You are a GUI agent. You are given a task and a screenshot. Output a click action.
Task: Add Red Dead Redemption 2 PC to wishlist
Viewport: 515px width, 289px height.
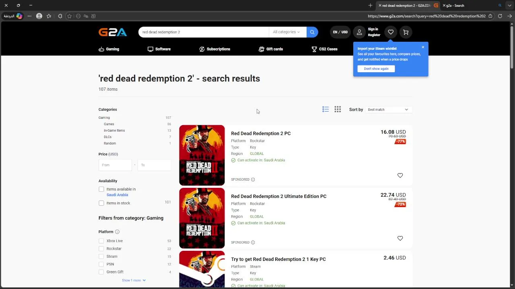(x=400, y=175)
